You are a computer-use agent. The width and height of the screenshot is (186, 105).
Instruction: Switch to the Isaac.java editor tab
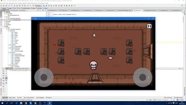pos(138,10)
